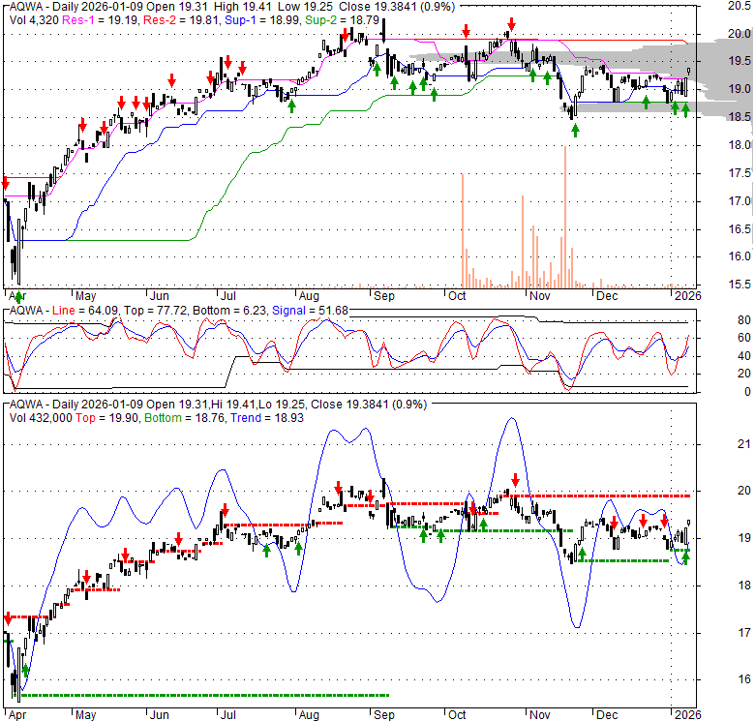Click the 'Vol 432,000' readout in bottom chart
The image size is (755, 721).
[41, 418]
